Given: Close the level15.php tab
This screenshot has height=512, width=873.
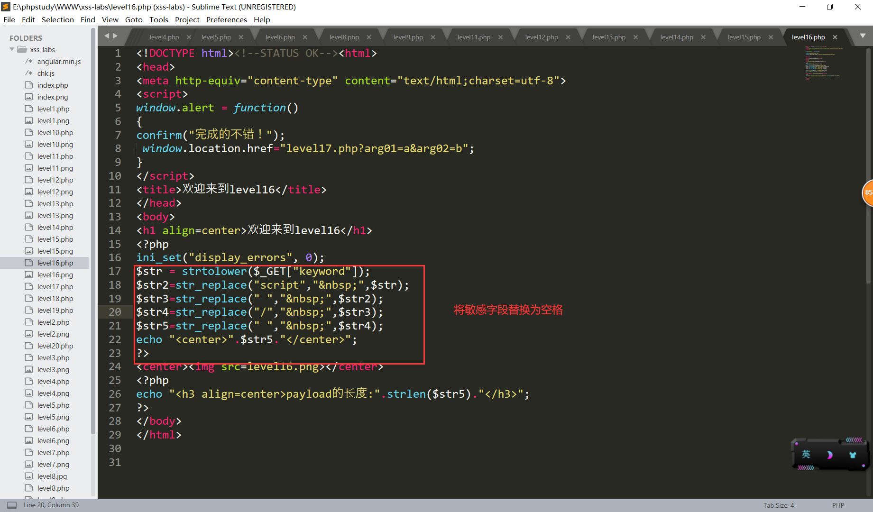Looking at the screenshot, I should [x=771, y=37].
